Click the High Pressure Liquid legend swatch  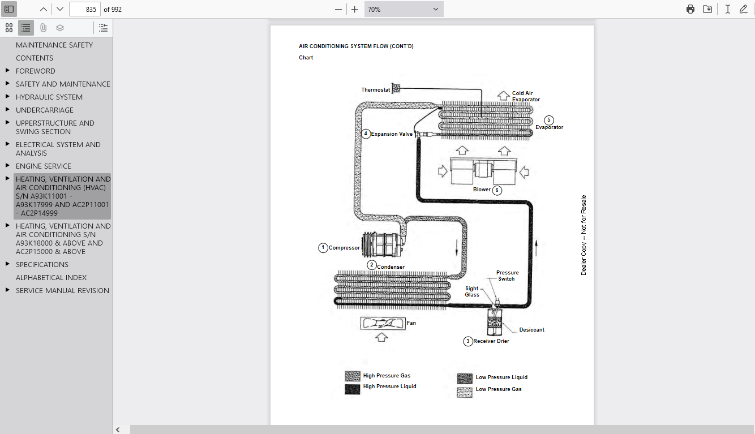(x=353, y=389)
